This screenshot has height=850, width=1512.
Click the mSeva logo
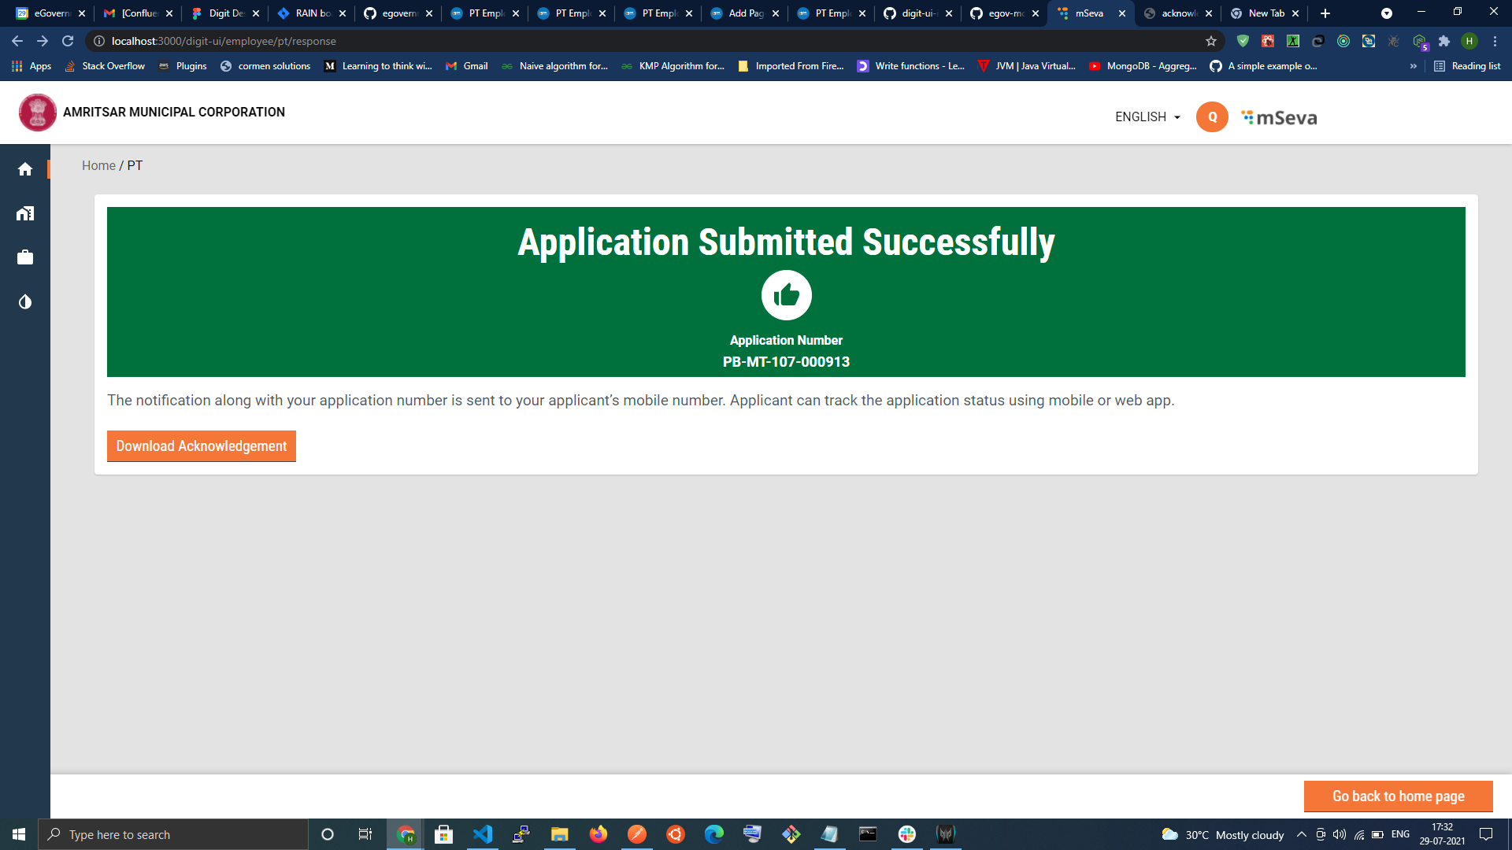tap(1279, 117)
